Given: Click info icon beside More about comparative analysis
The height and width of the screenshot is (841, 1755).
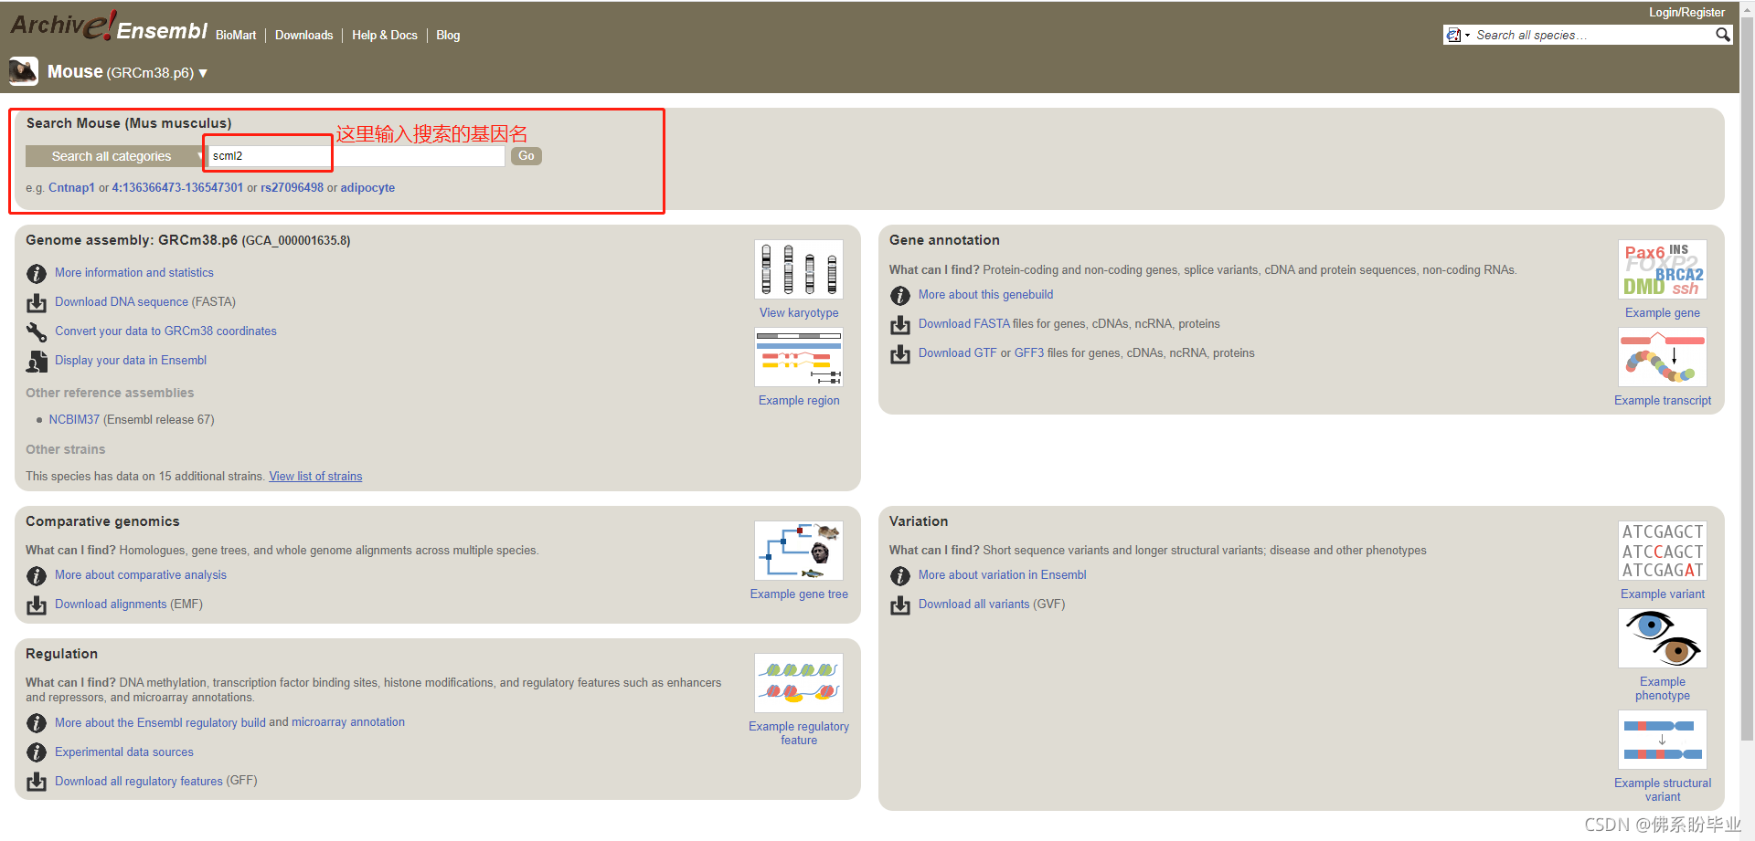Looking at the screenshot, I should (37, 575).
